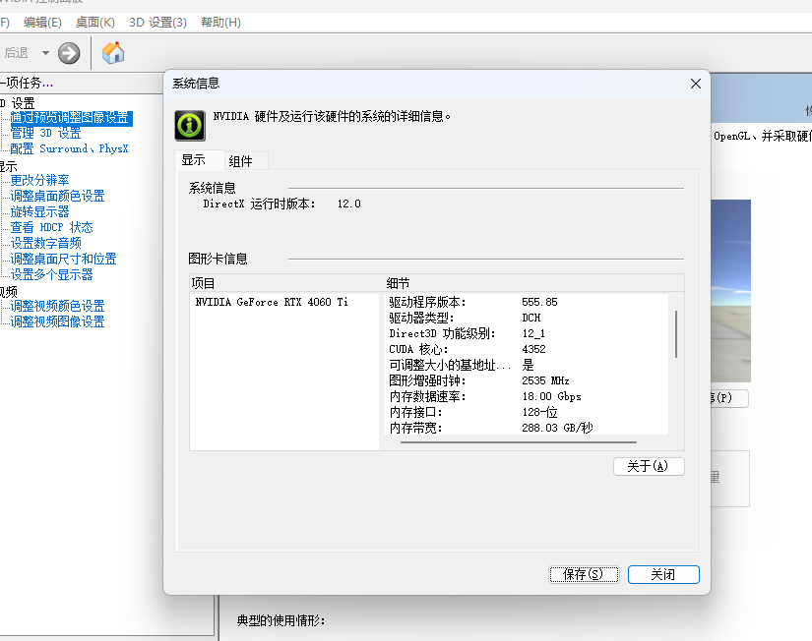812x641 pixels.
Task: Open 查看 HDCP 状态
Action: coord(51,227)
